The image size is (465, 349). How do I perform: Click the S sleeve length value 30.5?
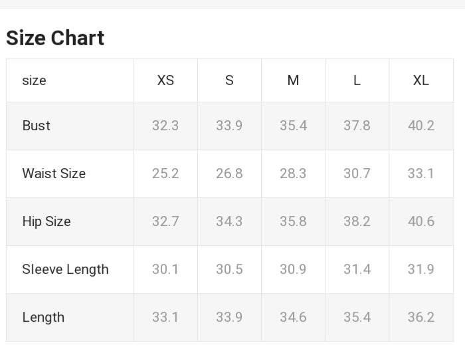coord(229,269)
